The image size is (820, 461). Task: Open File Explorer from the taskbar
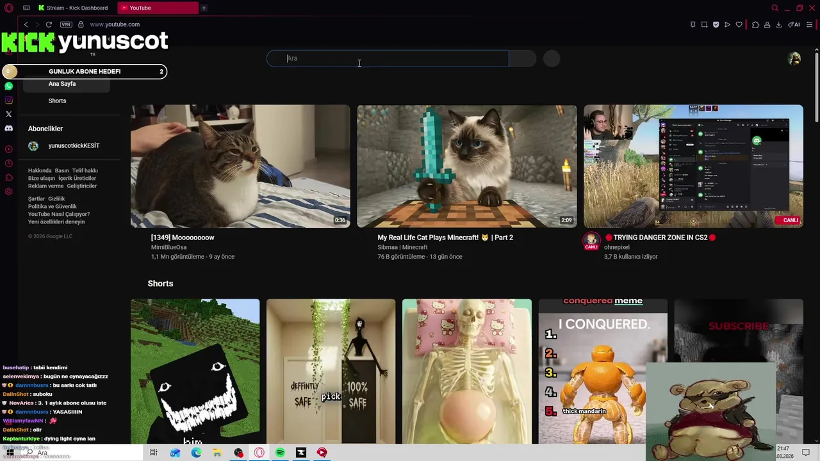tap(217, 453)
